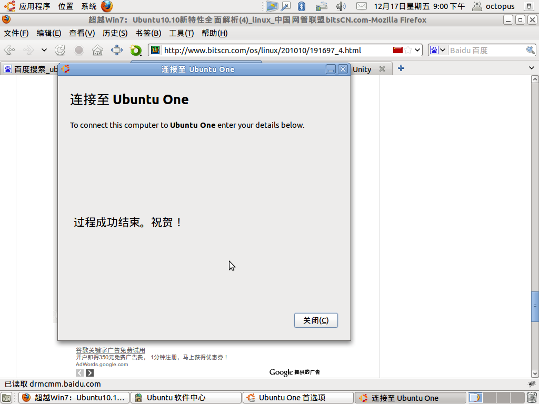
Task: Open the 查看(V) menu
Action: coord(82,33)
